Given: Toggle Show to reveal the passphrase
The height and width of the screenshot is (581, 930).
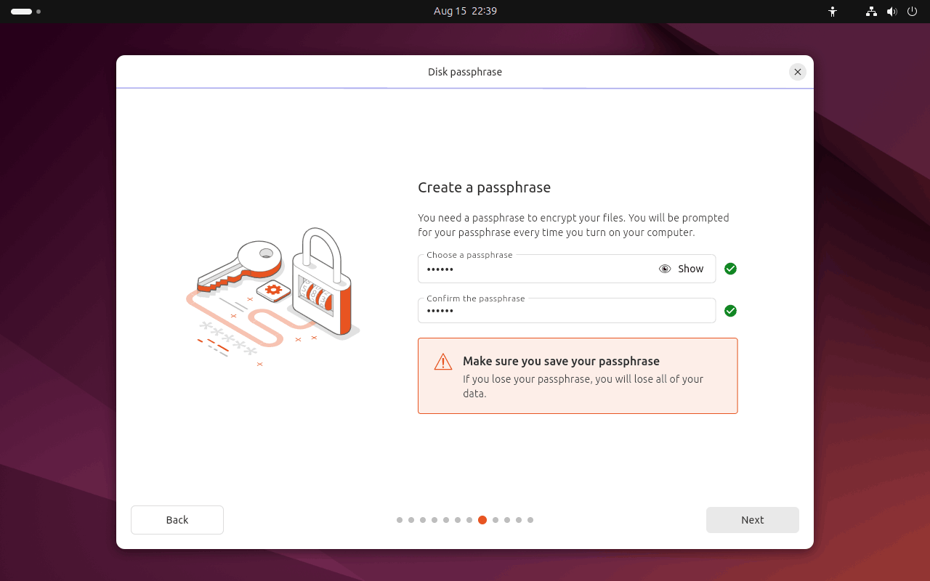Looking at the screenshot, I should pos(682,269).
